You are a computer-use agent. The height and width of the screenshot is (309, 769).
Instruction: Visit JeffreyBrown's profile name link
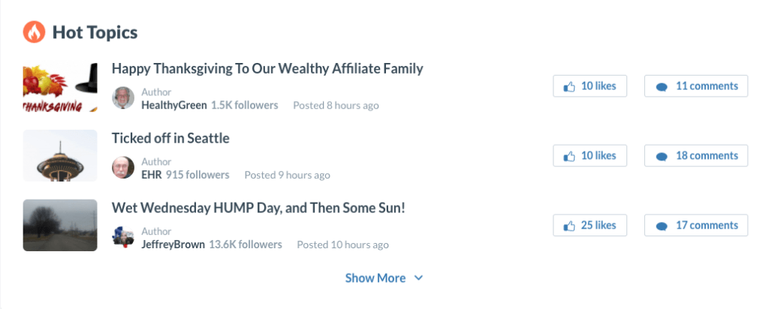pyautogui.click(x=173, y=244)
